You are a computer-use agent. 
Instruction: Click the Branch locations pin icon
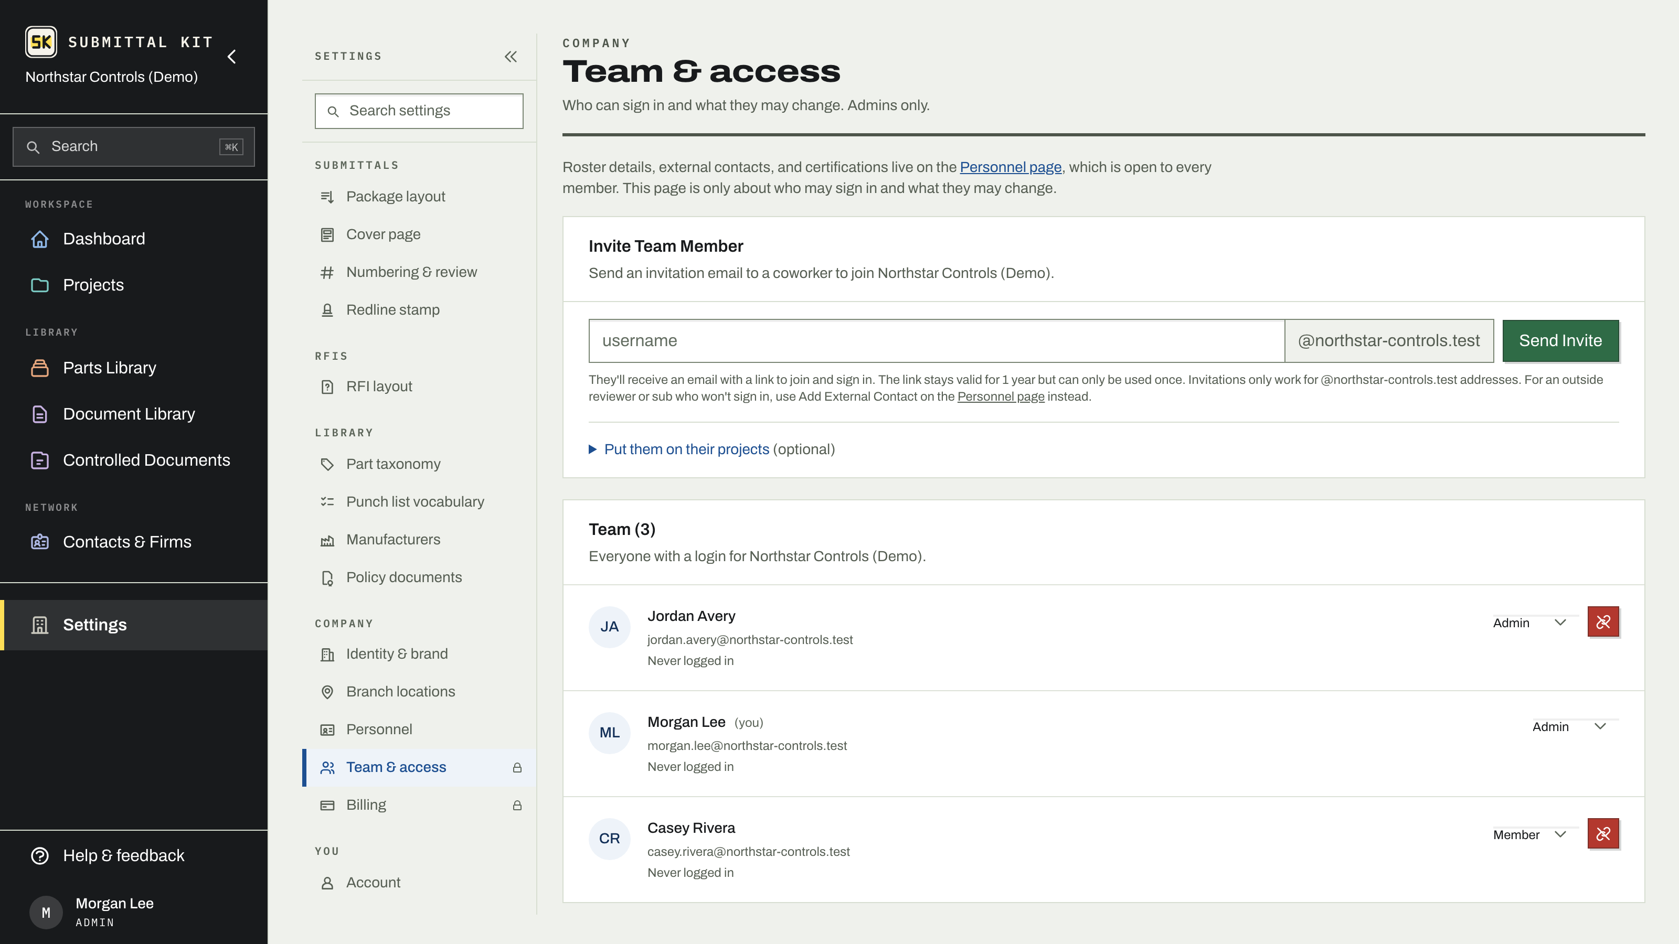[x=327, y=692]
